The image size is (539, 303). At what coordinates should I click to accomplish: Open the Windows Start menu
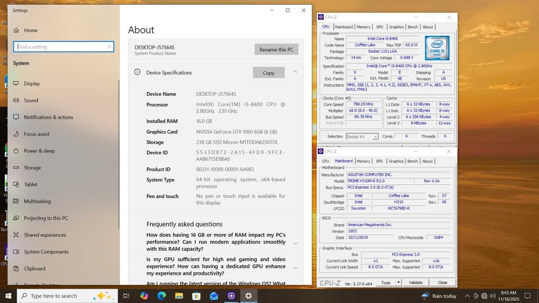pos(8,296)
